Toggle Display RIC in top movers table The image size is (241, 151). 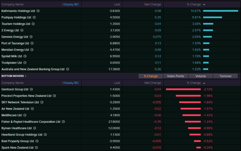(x=71, y=5)
